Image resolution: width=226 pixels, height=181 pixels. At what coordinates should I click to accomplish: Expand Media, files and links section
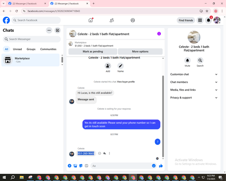(194, 90)
